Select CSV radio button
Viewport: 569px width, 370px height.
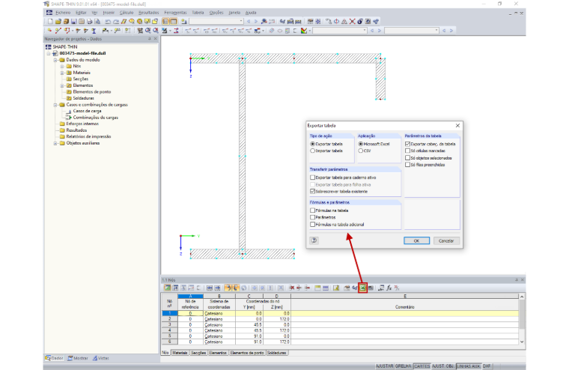361,151
